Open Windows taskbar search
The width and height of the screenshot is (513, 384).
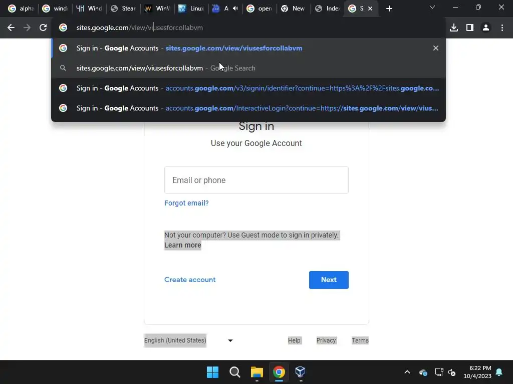coord(235,372)
